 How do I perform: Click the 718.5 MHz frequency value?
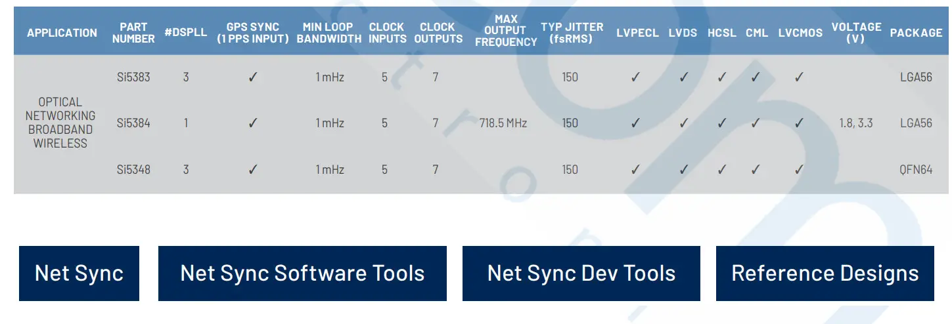[503, 123]
